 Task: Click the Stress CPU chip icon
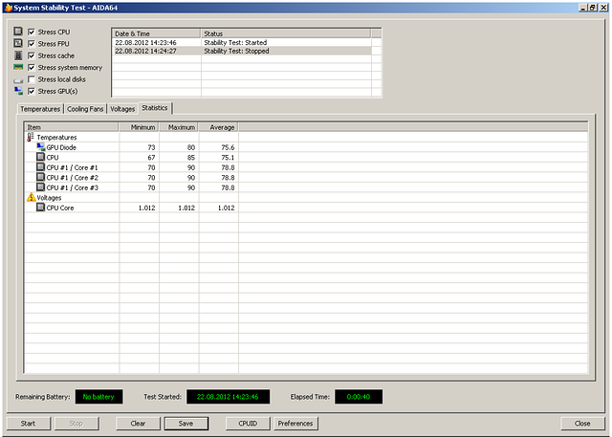point(18,32)
